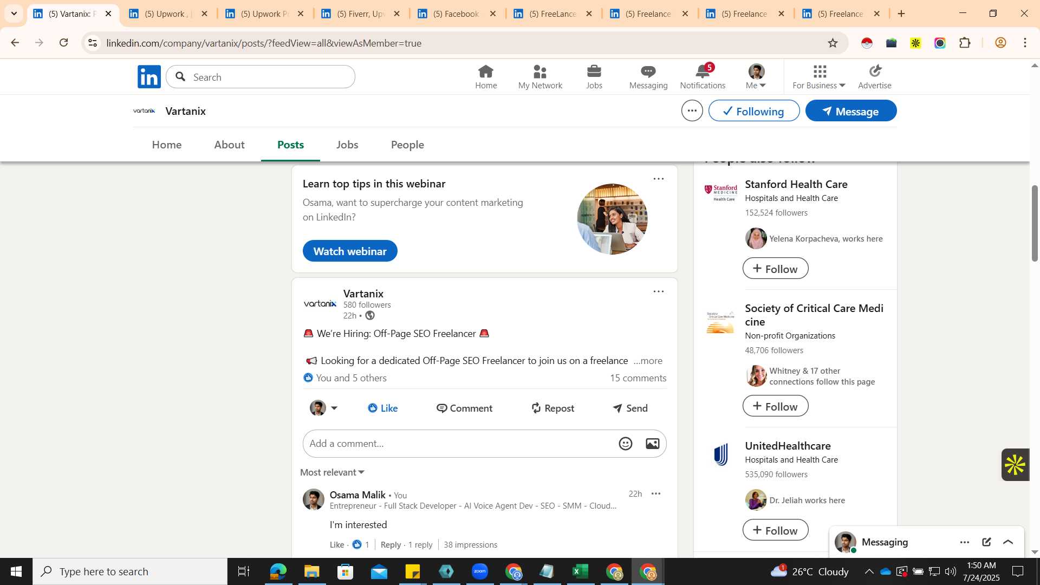
Task: Open the Messaging nav icon
Action: click(648, 77)
